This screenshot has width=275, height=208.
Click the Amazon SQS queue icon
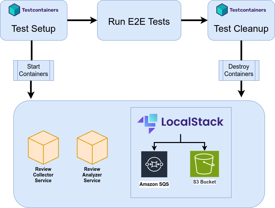point(154,164)
